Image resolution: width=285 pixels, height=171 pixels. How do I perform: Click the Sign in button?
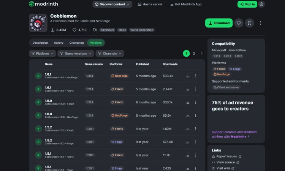click(x=247, y=4)
